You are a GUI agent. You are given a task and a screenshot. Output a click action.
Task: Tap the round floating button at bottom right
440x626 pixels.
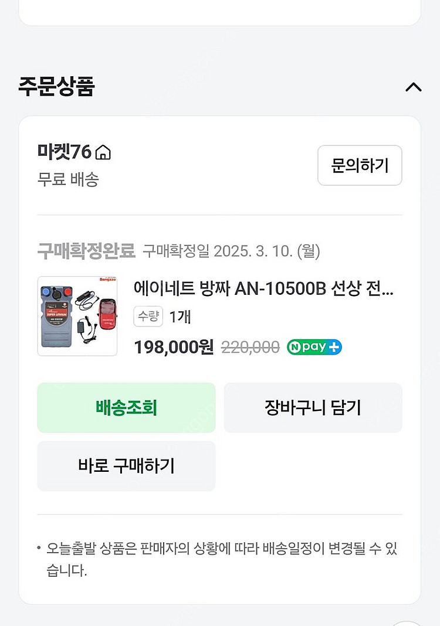tap(406, 620)
